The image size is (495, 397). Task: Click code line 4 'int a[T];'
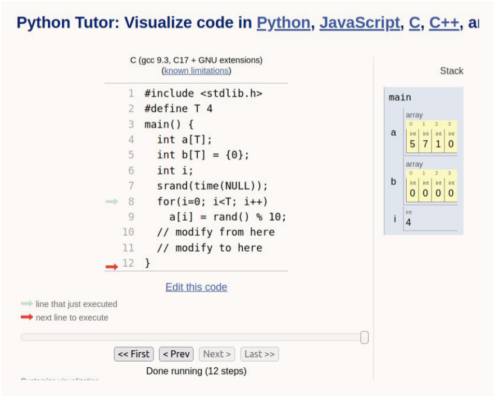[x=185, y=140]
